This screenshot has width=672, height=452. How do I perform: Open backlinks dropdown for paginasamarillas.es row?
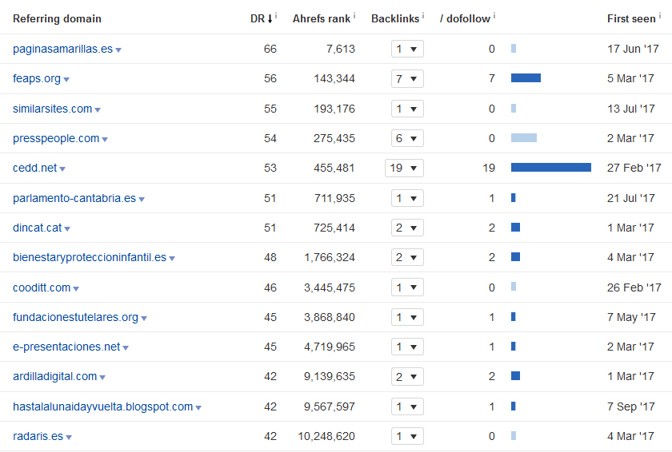point(407,49)
